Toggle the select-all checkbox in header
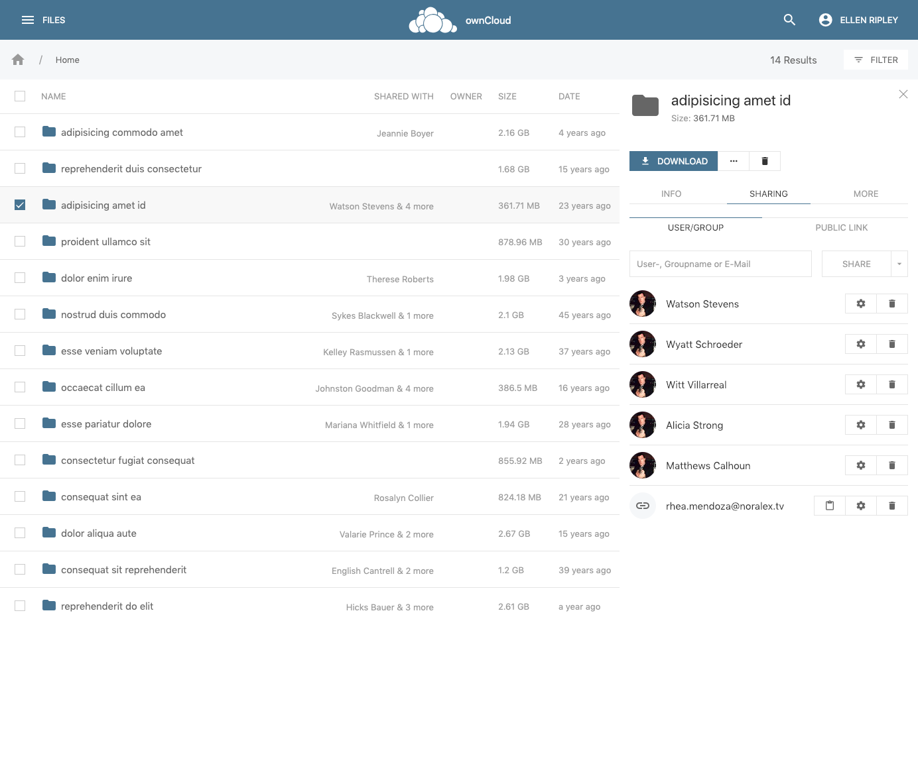918x784 pixels. click(20, 96)
